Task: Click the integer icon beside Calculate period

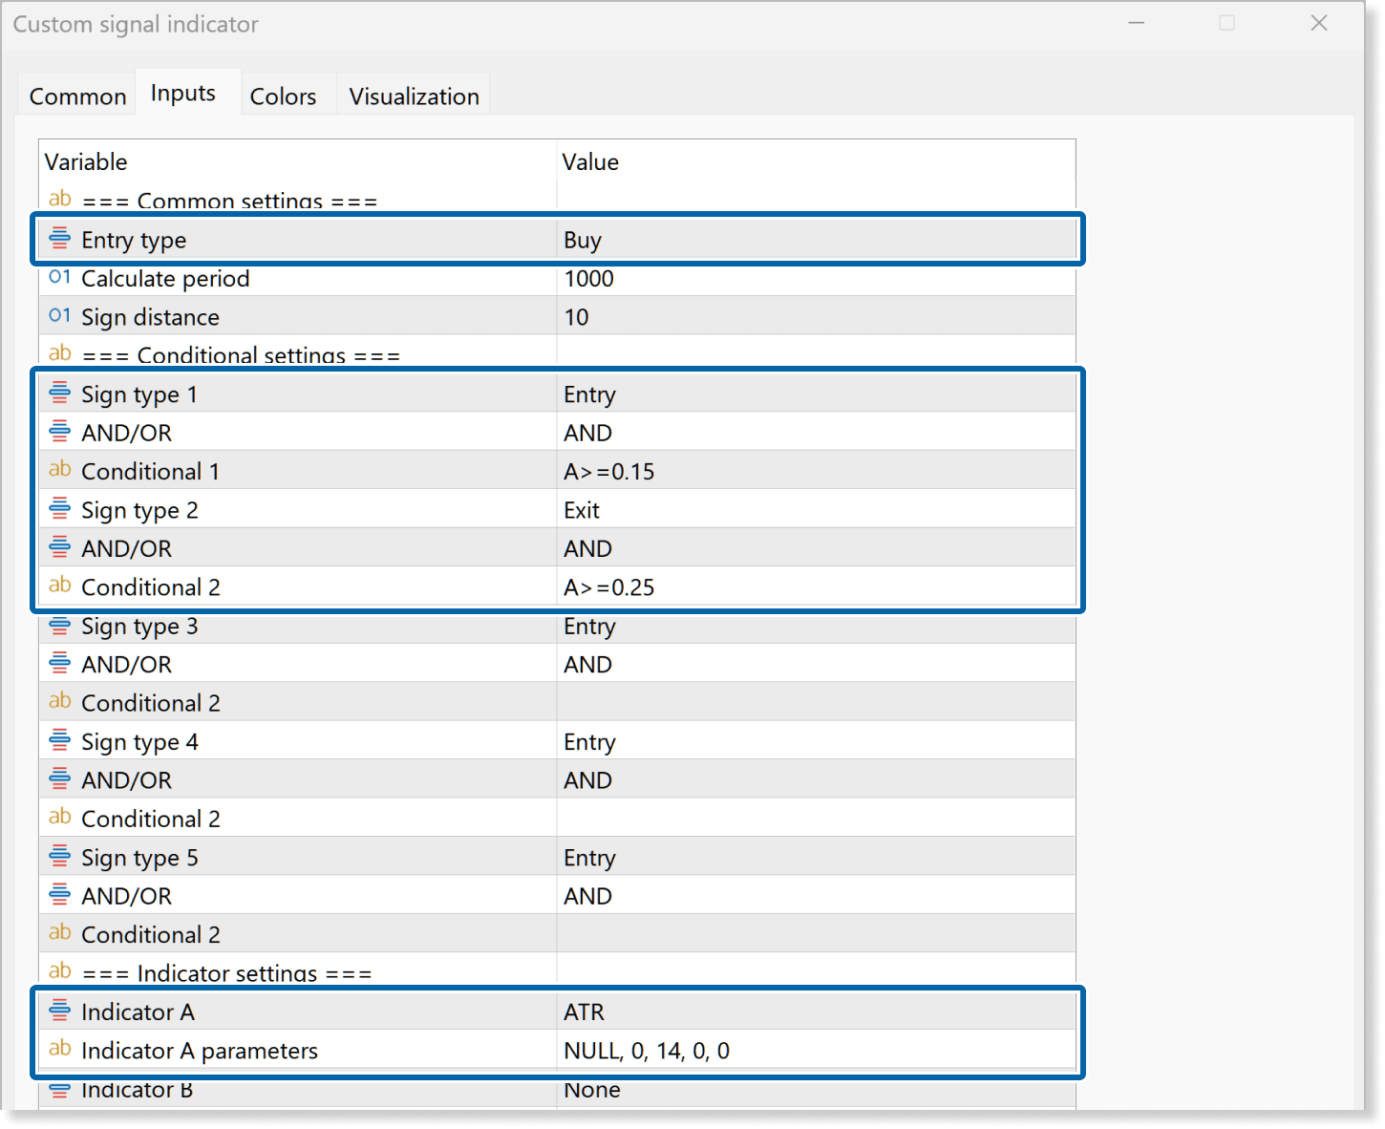Action: 59,277
